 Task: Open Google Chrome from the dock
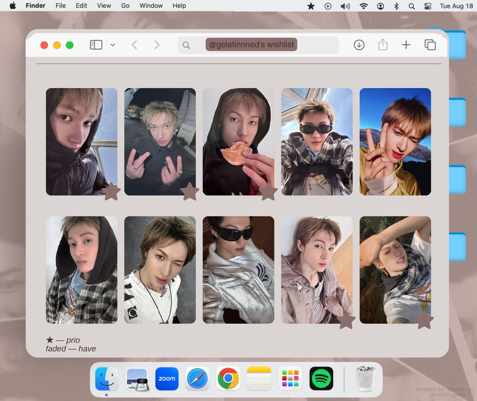coord(228,378)
